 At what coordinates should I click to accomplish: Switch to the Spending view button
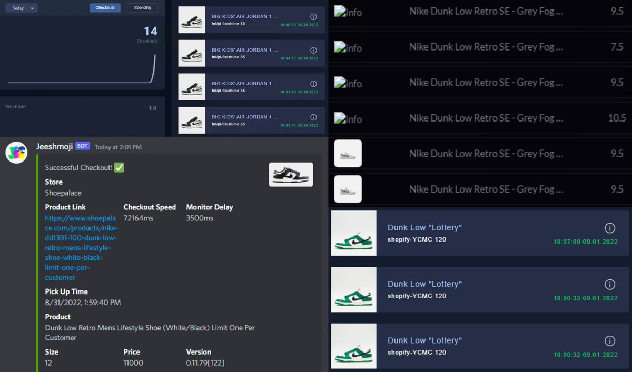point(142,8)
